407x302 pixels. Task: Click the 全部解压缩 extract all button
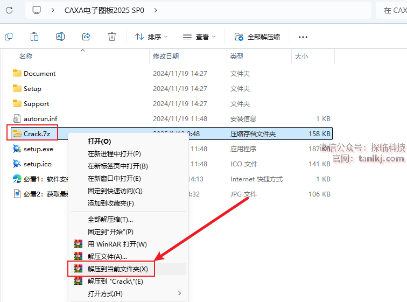[257, 37]
